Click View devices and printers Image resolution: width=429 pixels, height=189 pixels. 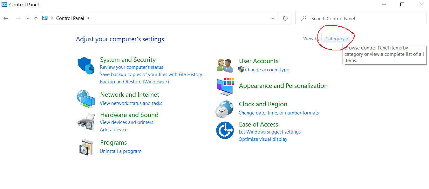pos(126,122)
